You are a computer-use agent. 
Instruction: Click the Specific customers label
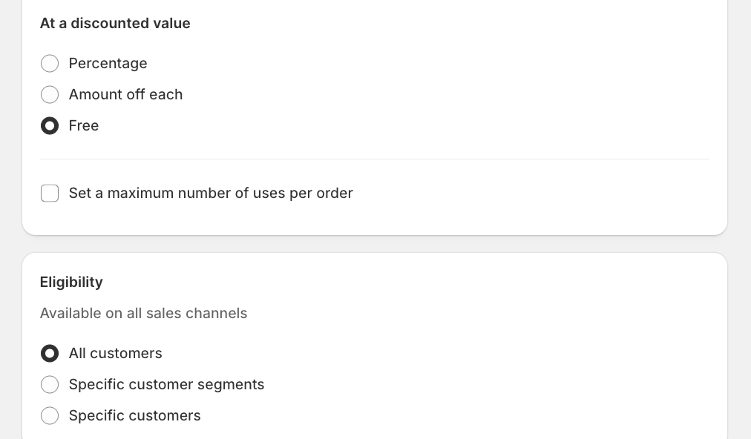point(134,416)
